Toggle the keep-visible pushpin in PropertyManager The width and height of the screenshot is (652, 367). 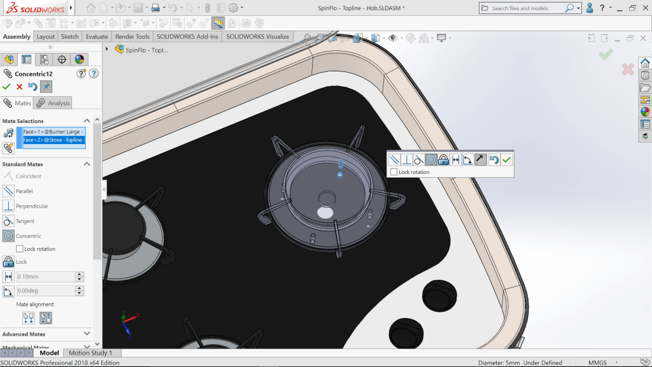click(46, 87)
